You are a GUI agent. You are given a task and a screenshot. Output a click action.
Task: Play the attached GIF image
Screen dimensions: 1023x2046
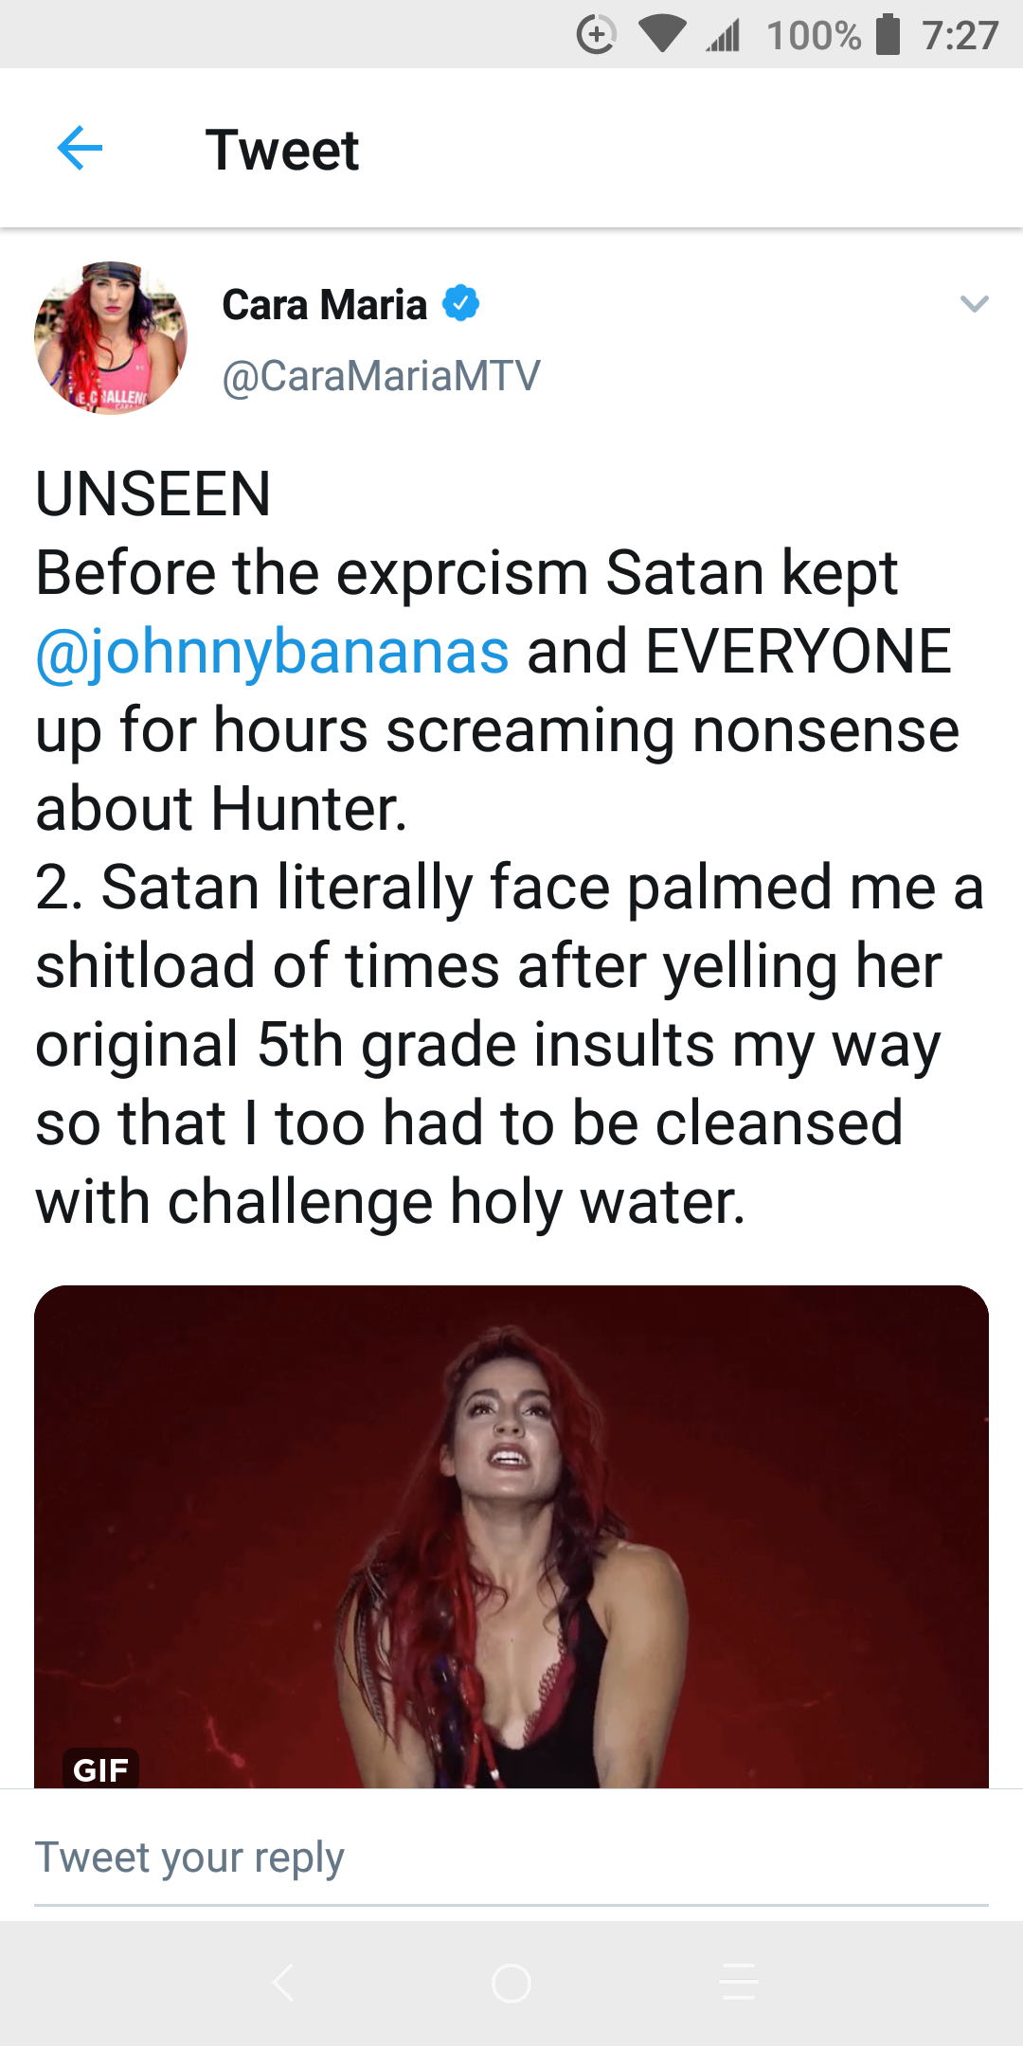pyautogui.click(x=511, y=1536)
